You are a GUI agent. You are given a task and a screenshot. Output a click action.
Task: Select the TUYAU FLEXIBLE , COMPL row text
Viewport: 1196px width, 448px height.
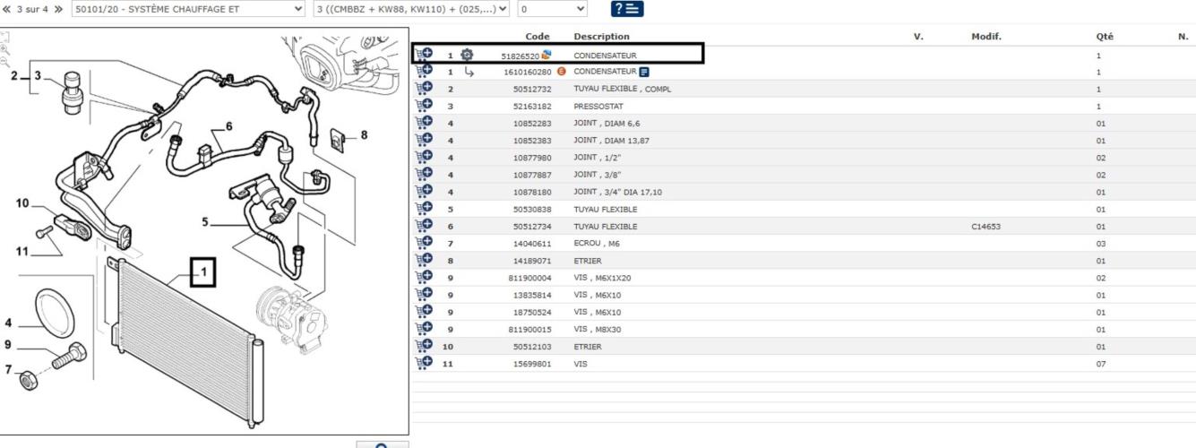[x=623, y=90]
